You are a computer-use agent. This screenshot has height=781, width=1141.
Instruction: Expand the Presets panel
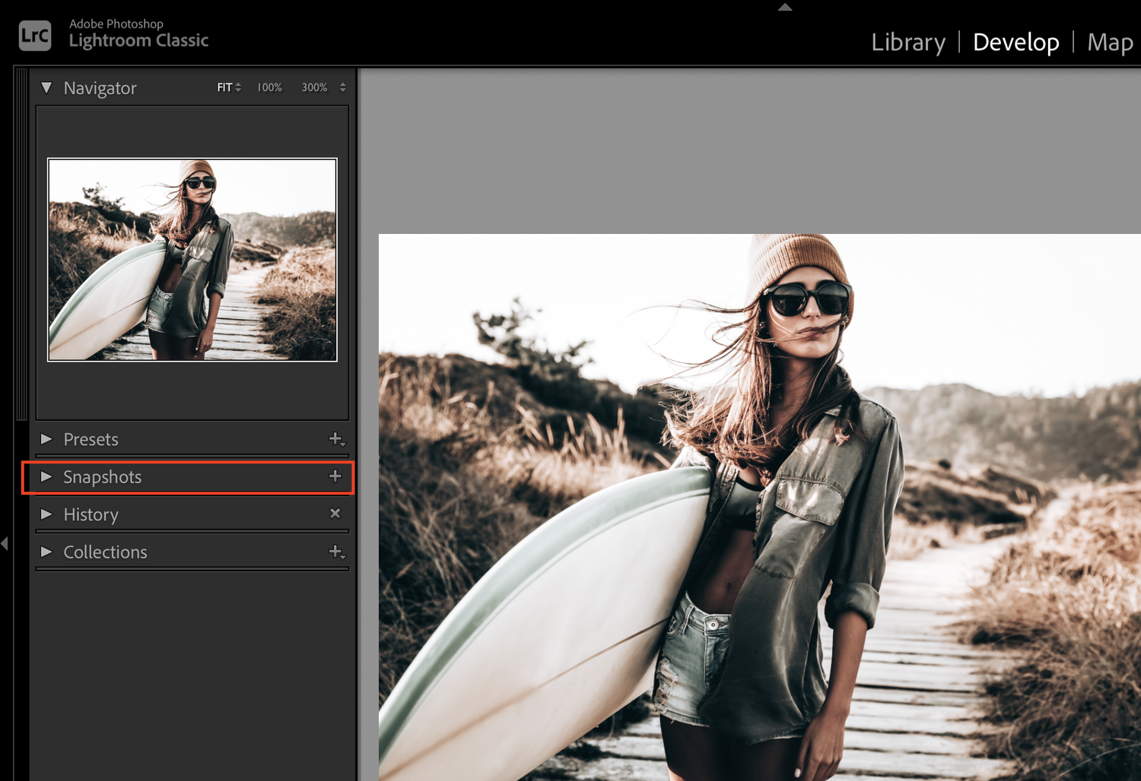(91, 439)
